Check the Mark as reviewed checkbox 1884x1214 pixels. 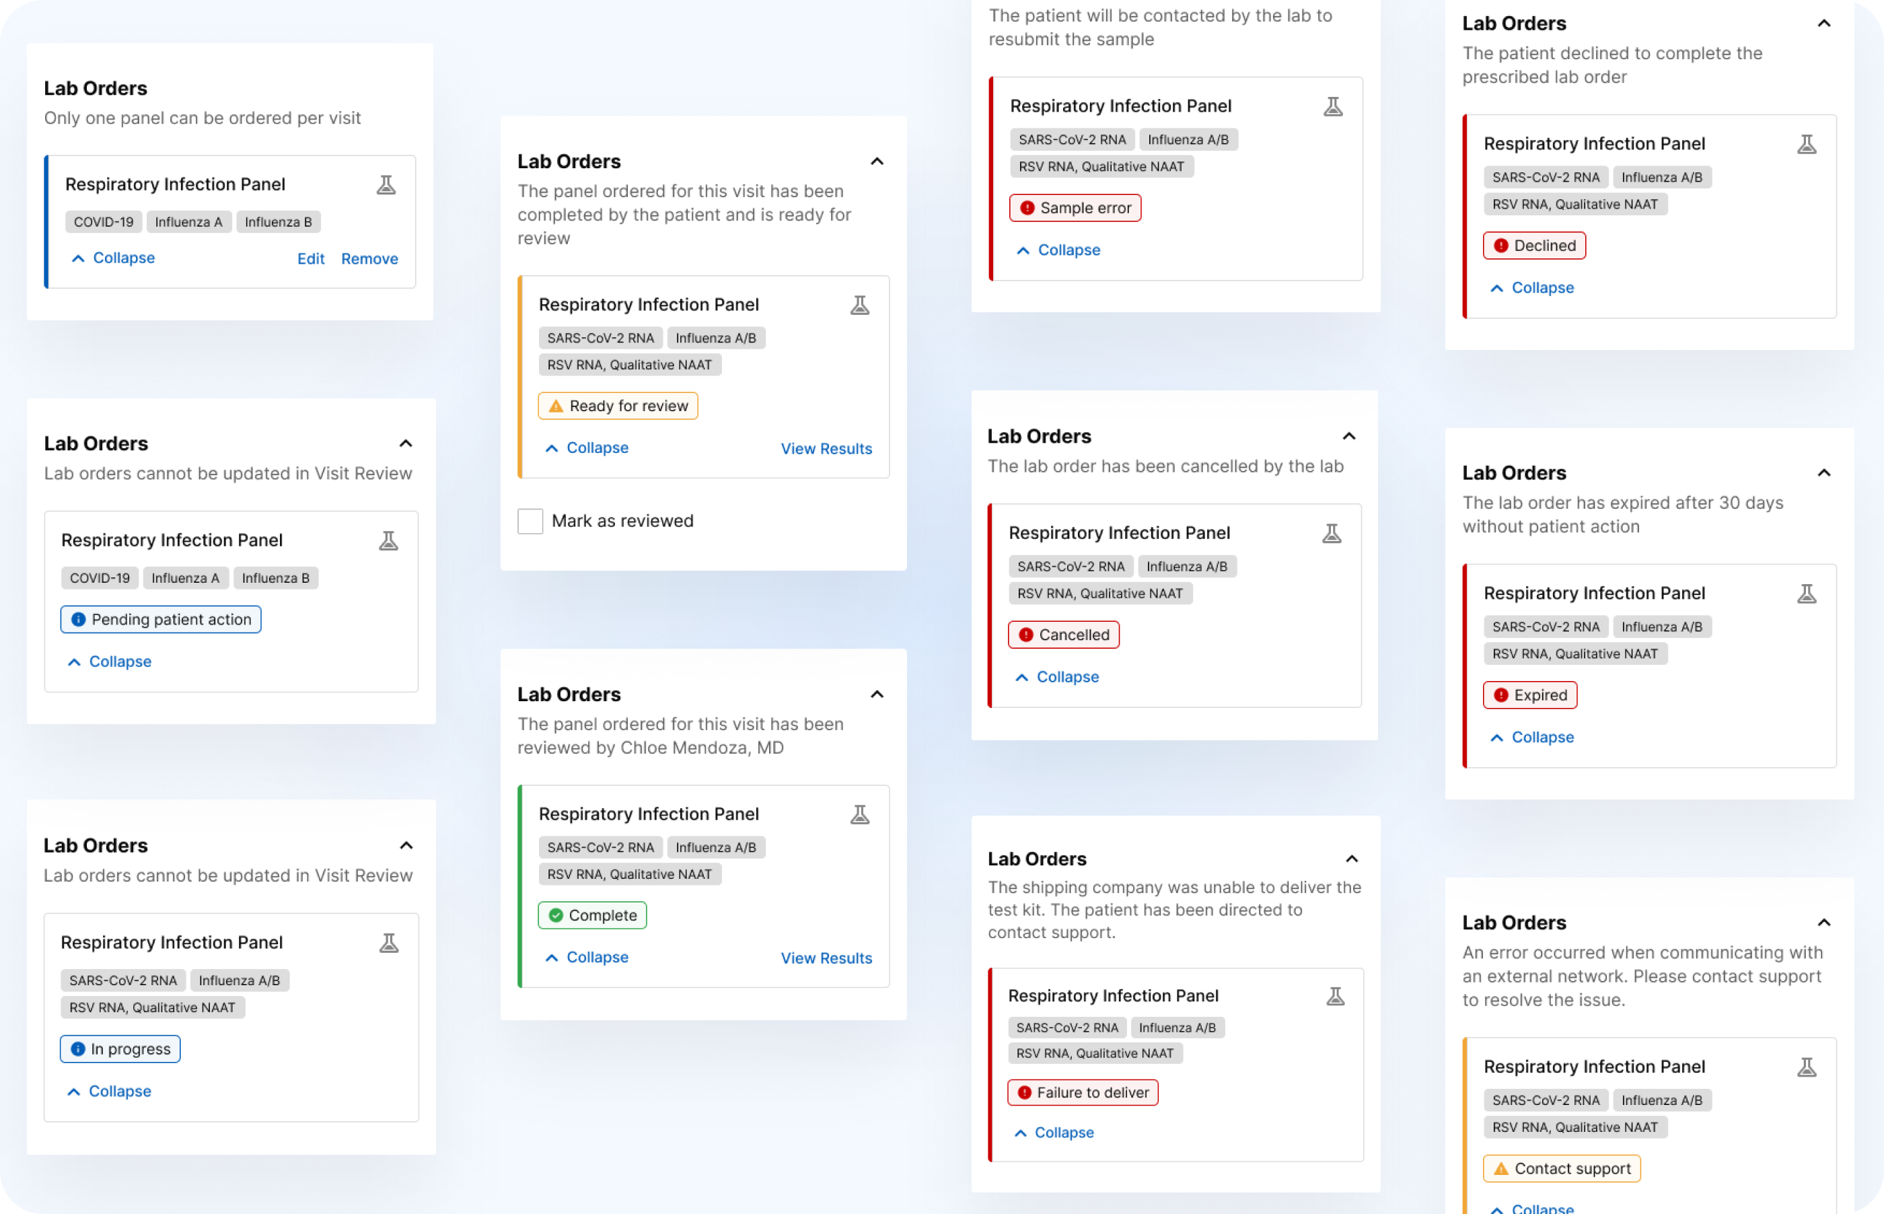click(530, 521)
